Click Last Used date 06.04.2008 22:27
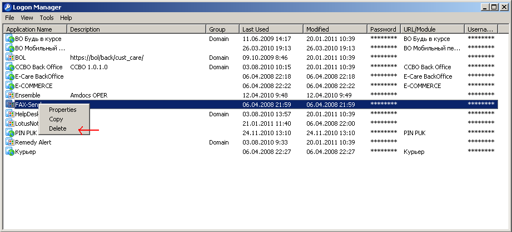The width and height of the screenshot is (512, 232). pos(267,152)
